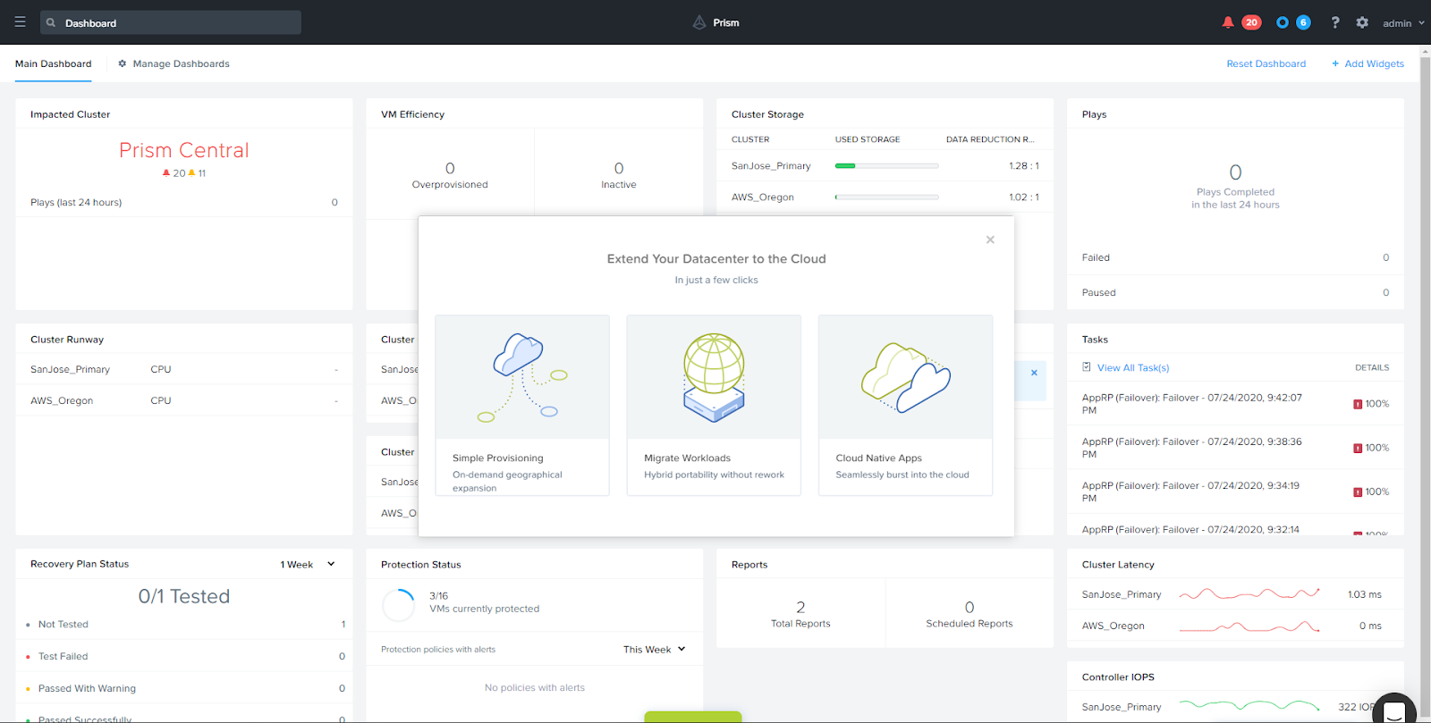
Task: Click the search magnifier icon
Action: (x=51, y=23)
